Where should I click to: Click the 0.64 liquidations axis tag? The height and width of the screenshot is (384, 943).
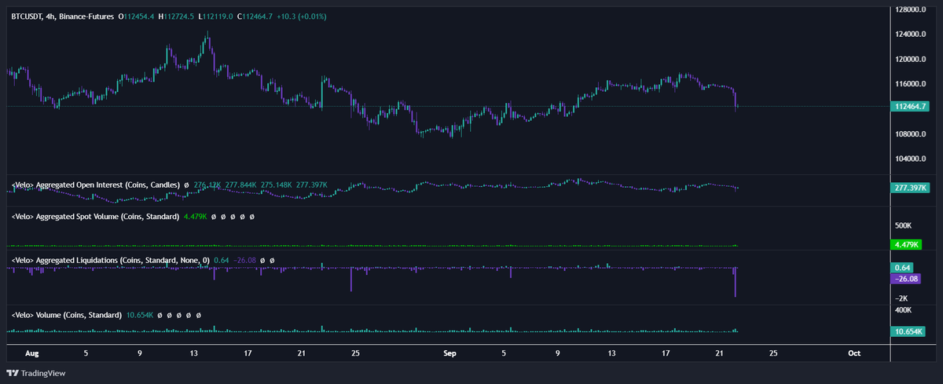(x=901, y=268)
